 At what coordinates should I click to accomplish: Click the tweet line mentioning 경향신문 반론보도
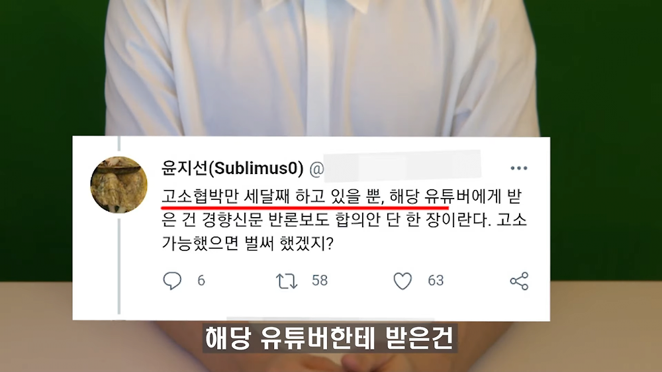pyautogui.click(x=344, y=220)
